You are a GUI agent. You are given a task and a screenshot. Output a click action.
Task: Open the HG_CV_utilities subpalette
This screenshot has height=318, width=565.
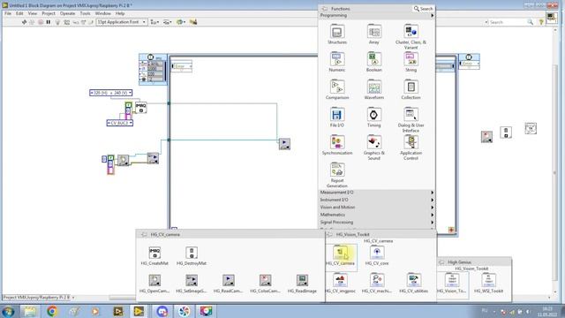tap(414, 280)
